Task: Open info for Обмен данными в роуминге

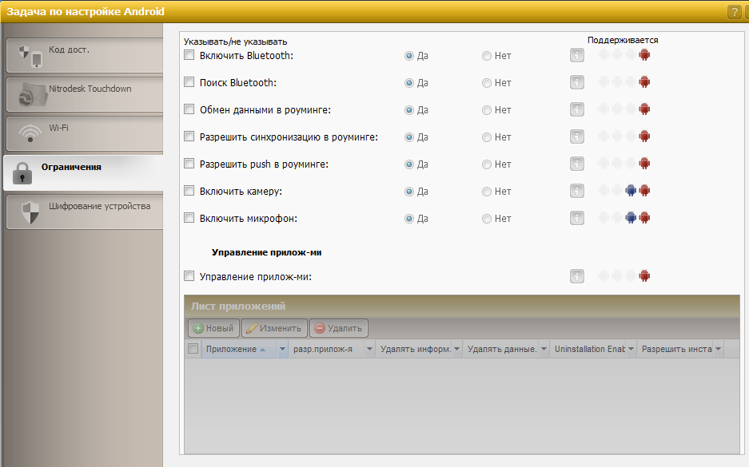Action: 577,109
